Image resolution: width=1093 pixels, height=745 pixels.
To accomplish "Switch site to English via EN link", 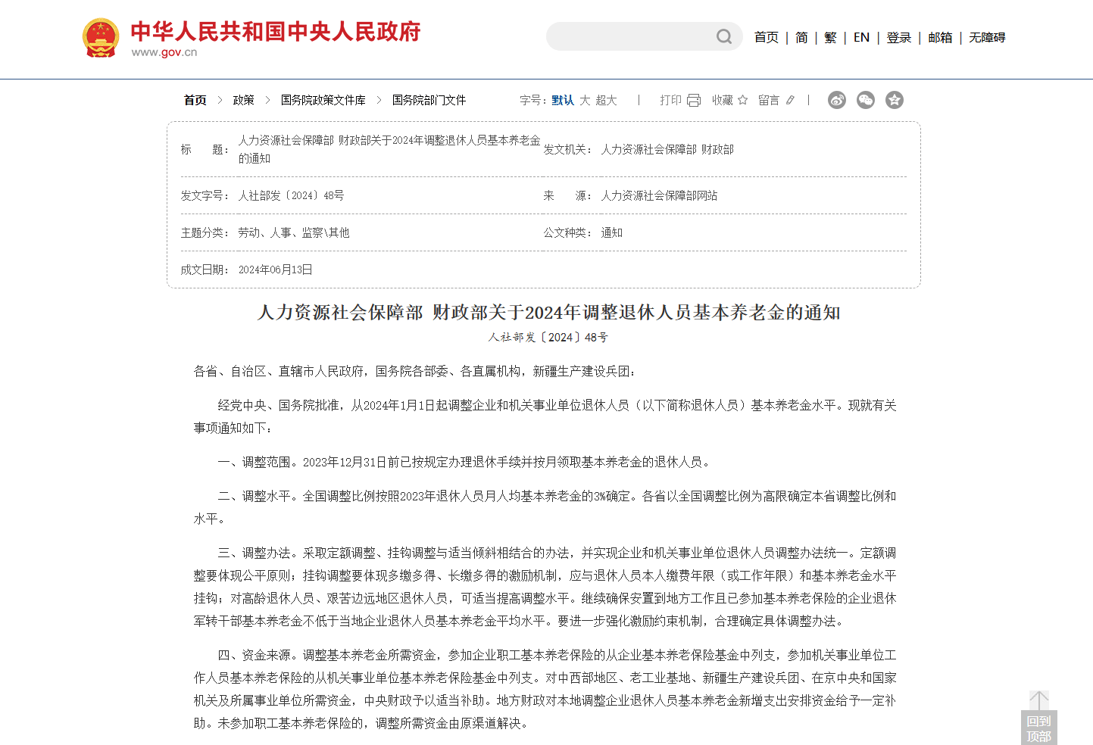I will click(861, 37).
